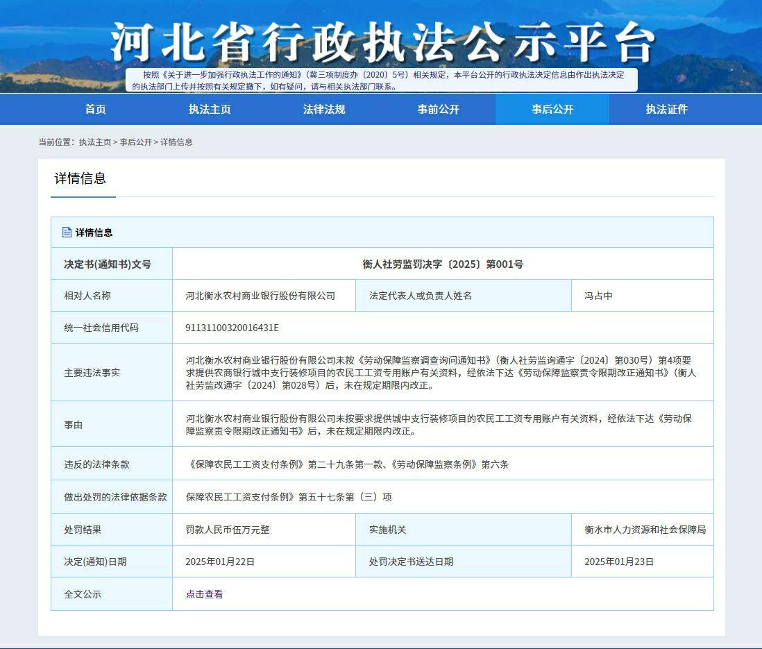Viewport: 762px width, 649px height.
Task: Click 保障农民工工资支付条例》第五十七条 value
Action: [x=289, y=497]
